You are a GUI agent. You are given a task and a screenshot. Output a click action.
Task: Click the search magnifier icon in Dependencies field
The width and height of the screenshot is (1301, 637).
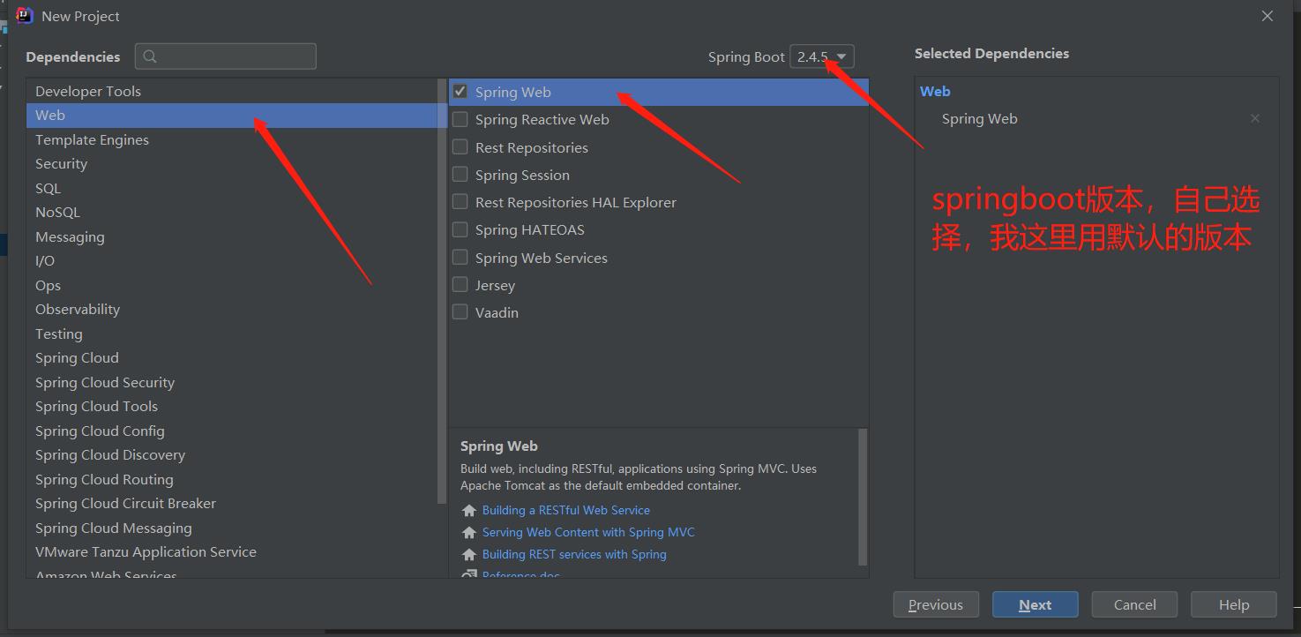[150, 56]
